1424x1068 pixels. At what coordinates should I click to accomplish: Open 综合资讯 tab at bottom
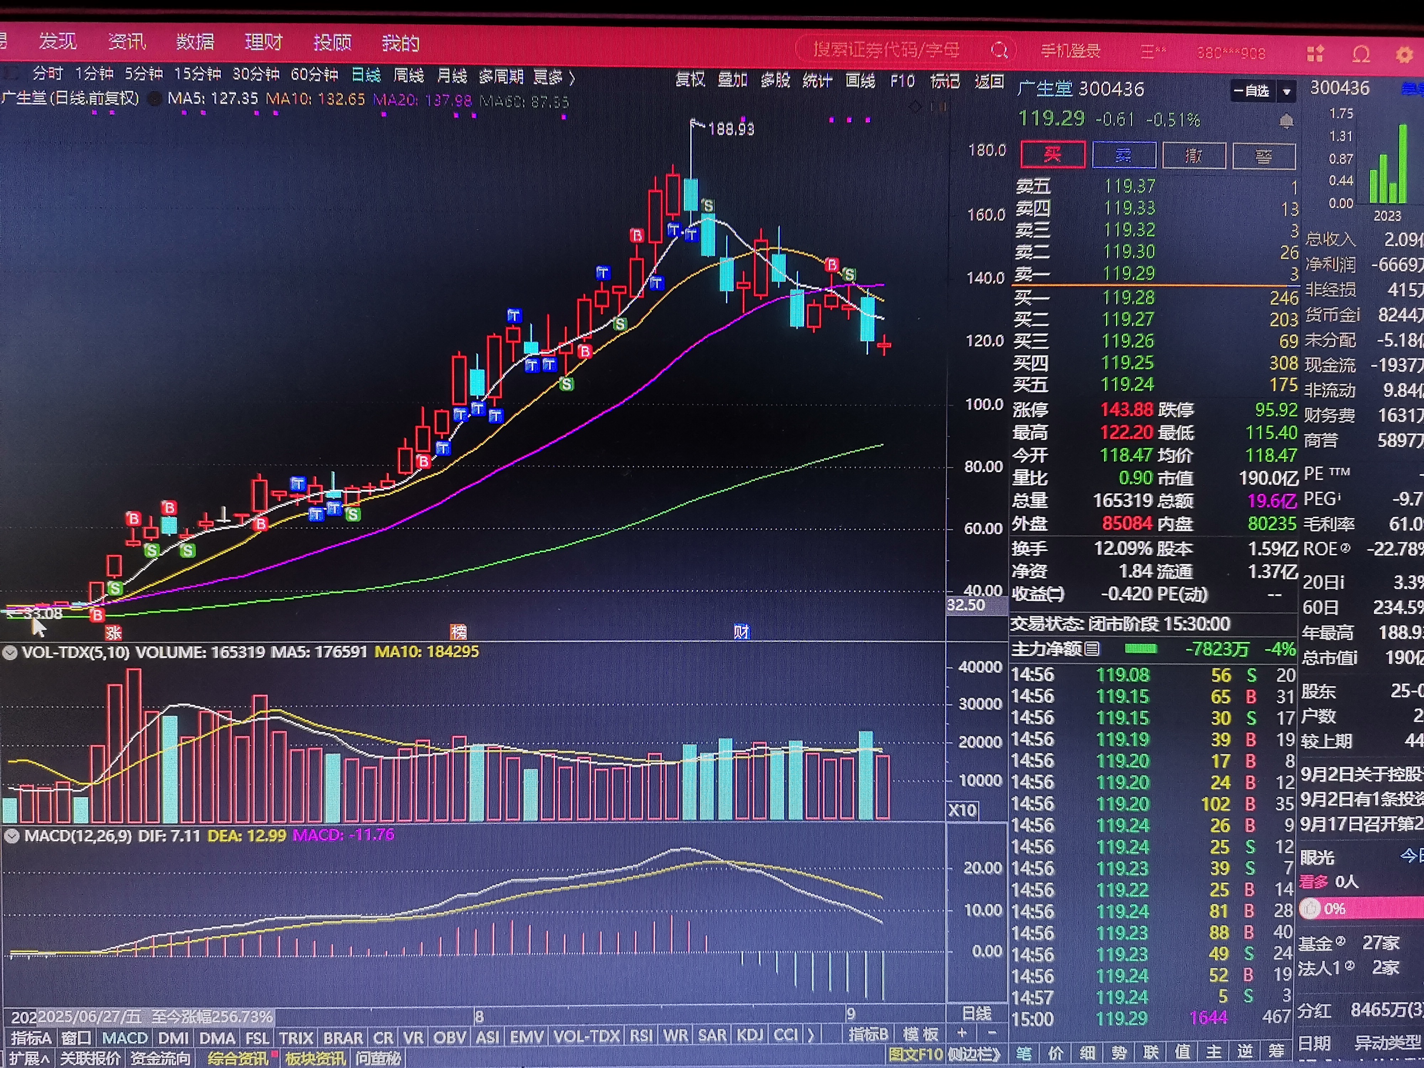point(237,1058)
